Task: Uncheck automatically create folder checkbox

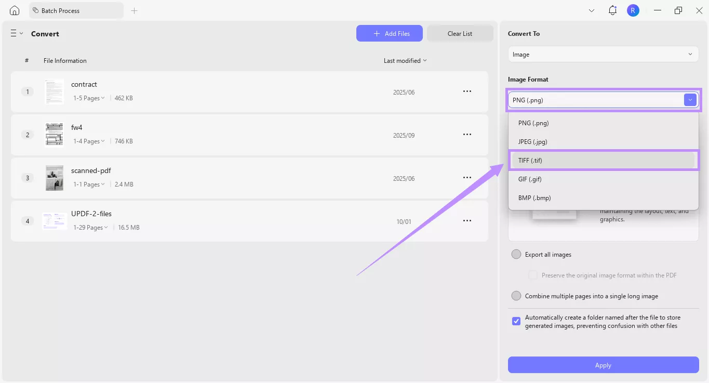Action: [516, 321]
